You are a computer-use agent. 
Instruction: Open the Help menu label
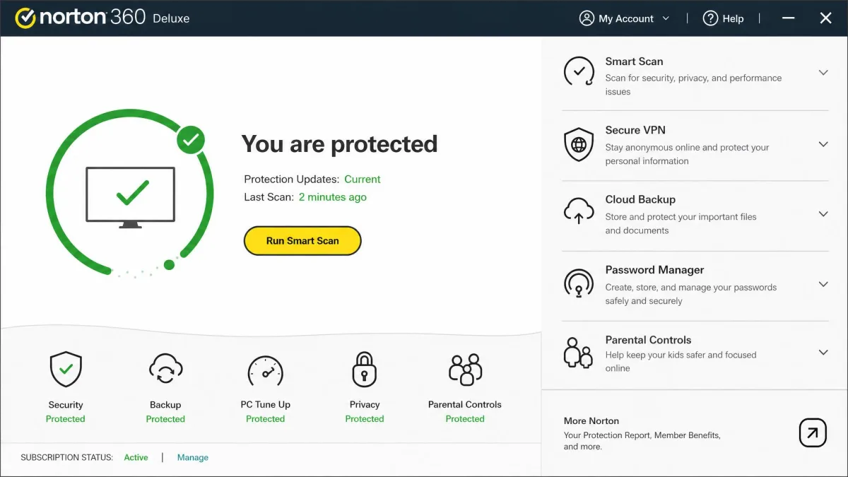733,19
